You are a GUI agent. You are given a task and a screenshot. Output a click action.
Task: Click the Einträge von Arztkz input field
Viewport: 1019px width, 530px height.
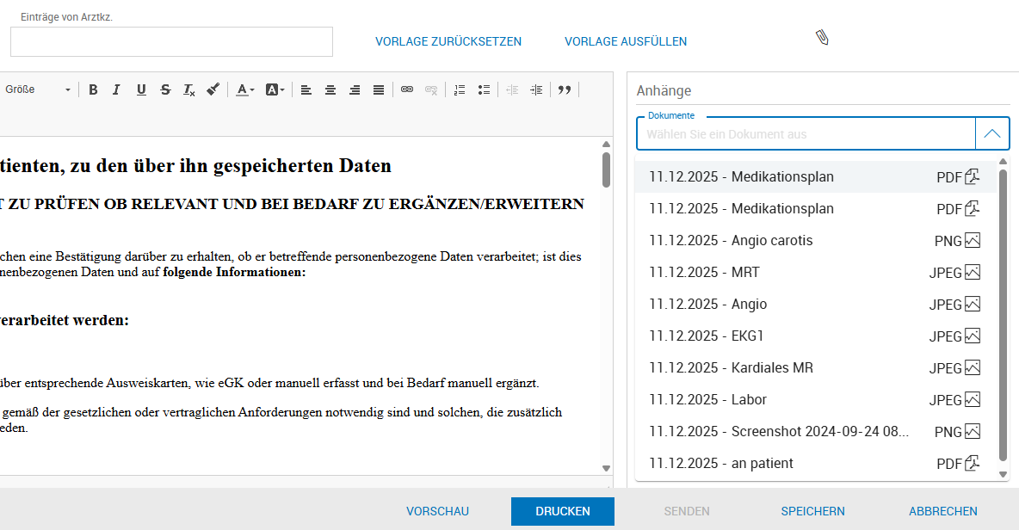click(x=170, y=41)
